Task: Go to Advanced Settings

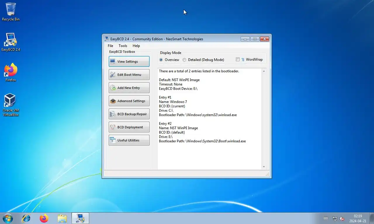Action: (129, 101)
